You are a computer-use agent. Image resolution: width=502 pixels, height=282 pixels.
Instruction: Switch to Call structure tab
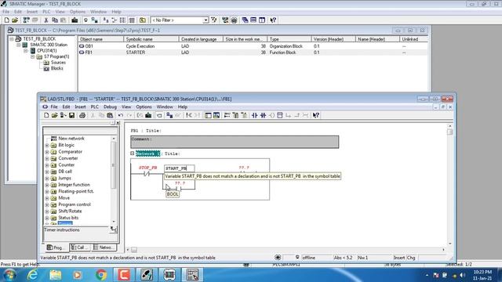point(79,248)
